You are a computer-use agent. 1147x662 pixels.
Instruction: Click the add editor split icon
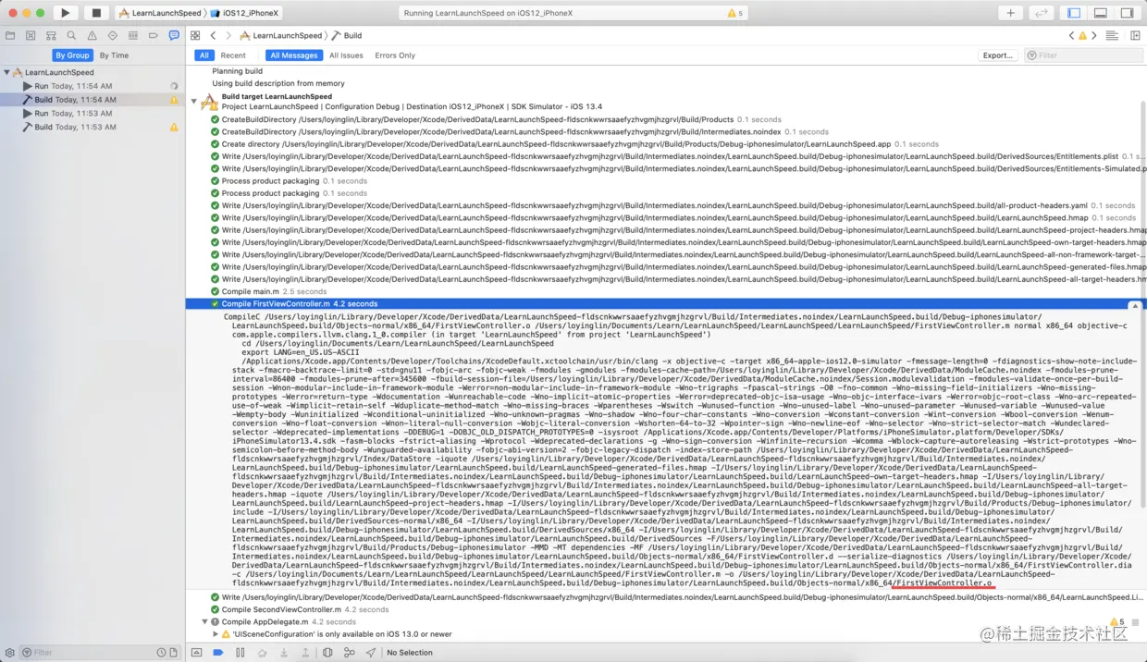coord(1133,35)
